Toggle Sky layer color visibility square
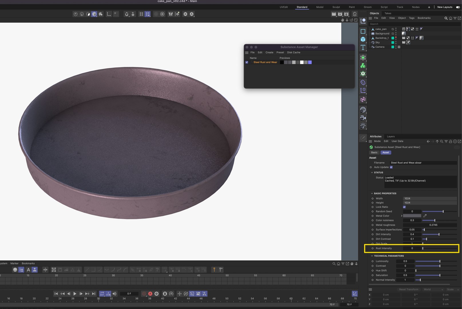This screenshot has height=309, width=462. [x=393, y=42]
